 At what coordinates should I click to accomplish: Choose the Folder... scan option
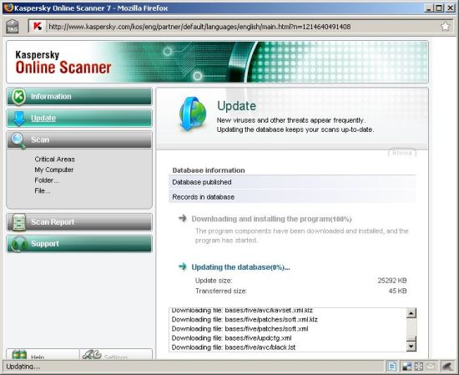coord(47,180)
